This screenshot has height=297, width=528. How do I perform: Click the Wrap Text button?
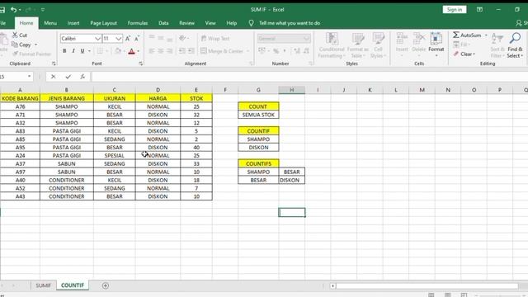pos(215,39)
